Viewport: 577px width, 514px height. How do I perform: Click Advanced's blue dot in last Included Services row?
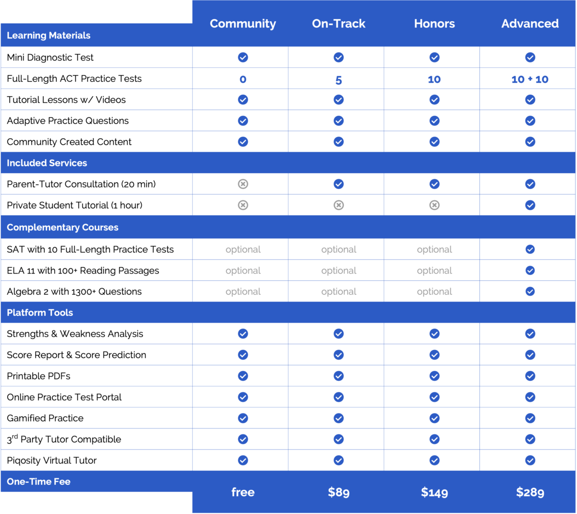[x=530, y=205]
